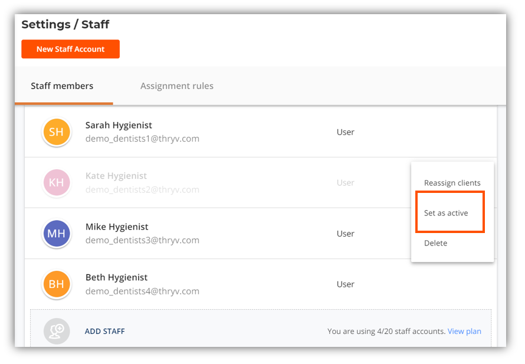This screenshot has height=364, width=525.
Task: Click the User role in Mike's row
Action: tap(345, 234)
